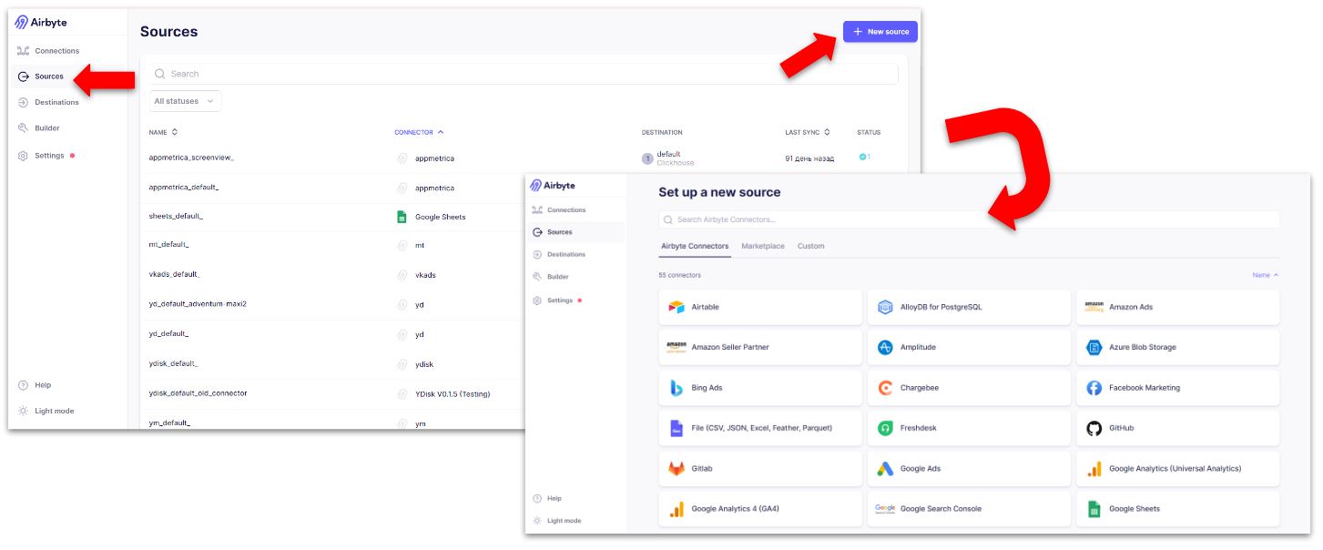Viewport: 1323px width, 550px height.
Task: Open the vkads_default_ source row
Action: [174, 274]
